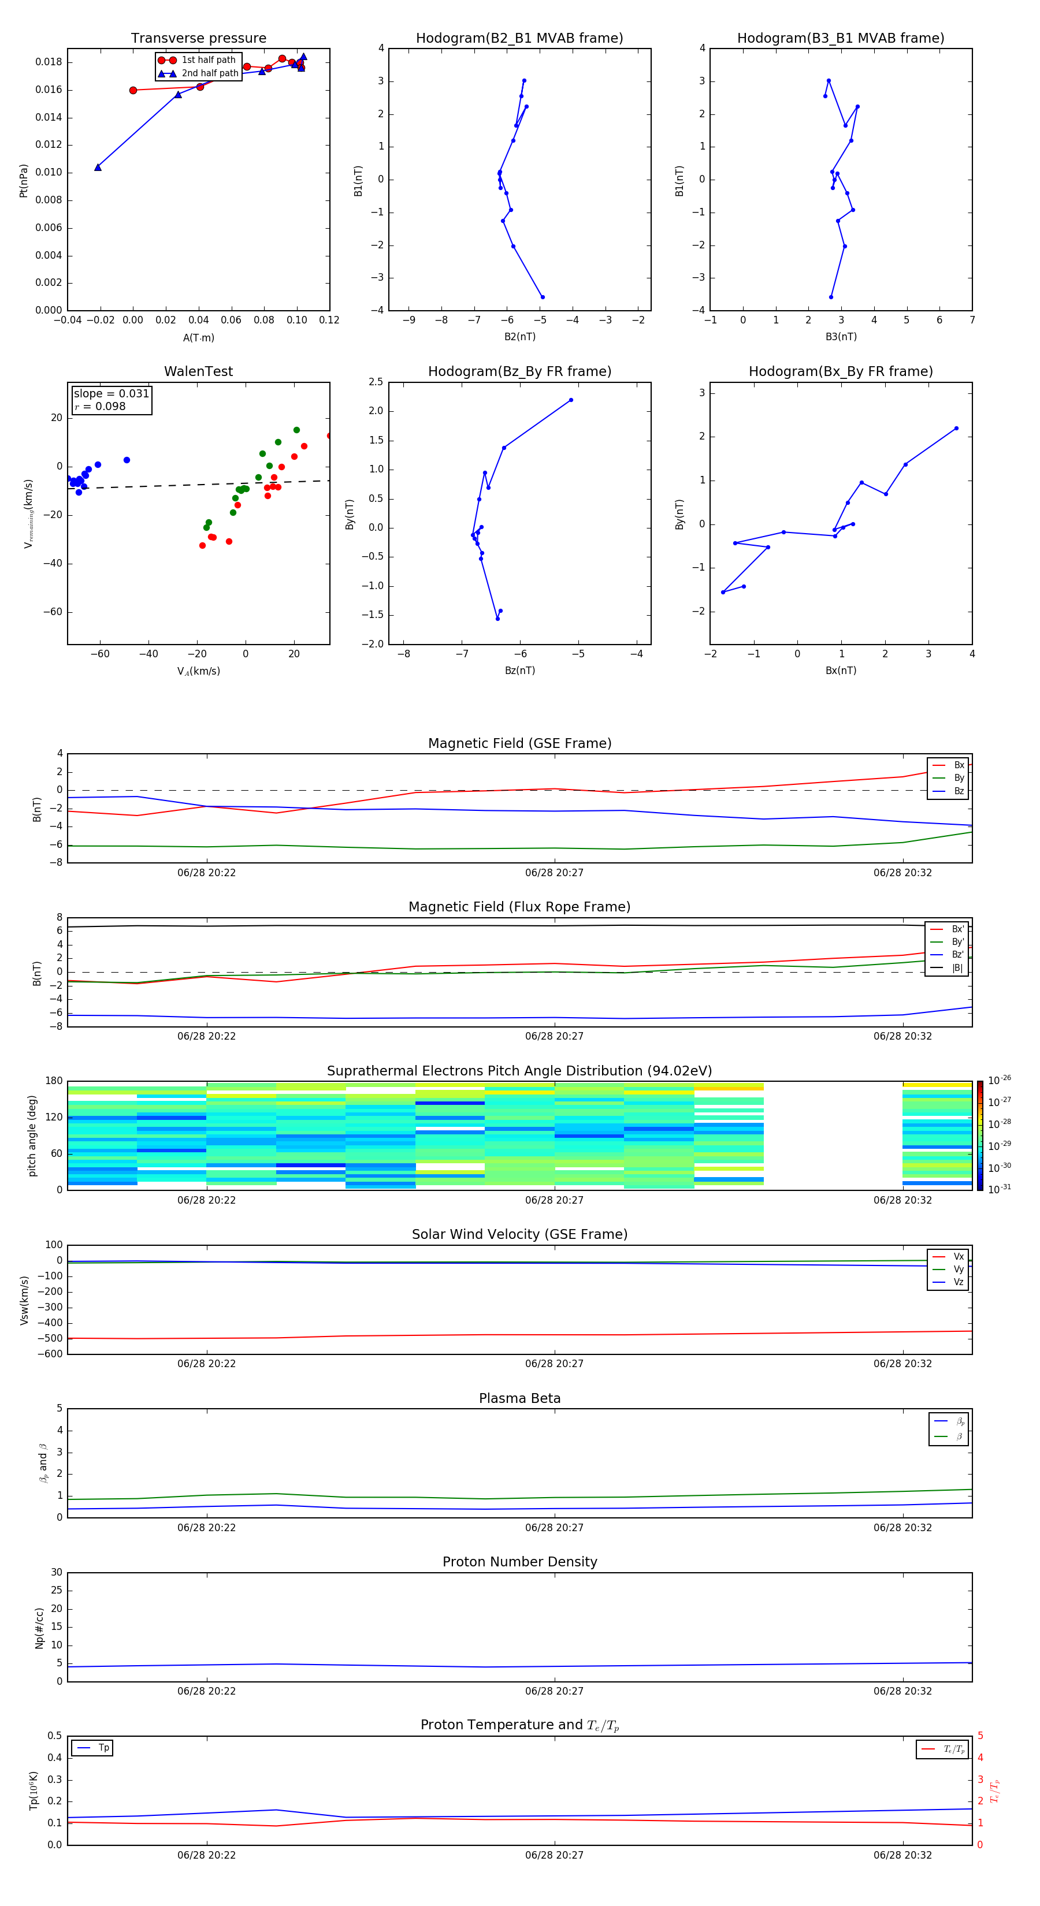Click '06/28 20:27' tick under Proton Temperature panel
The height and width of the screenshot is (1906, 1040).
click(555, 1855)
